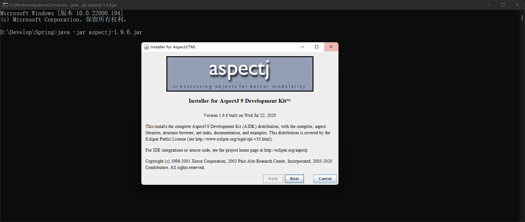This screenshot has height=222, width=525.
Task: Minimize the AspectJ installer dialog
Action: (x=302, y=47)
